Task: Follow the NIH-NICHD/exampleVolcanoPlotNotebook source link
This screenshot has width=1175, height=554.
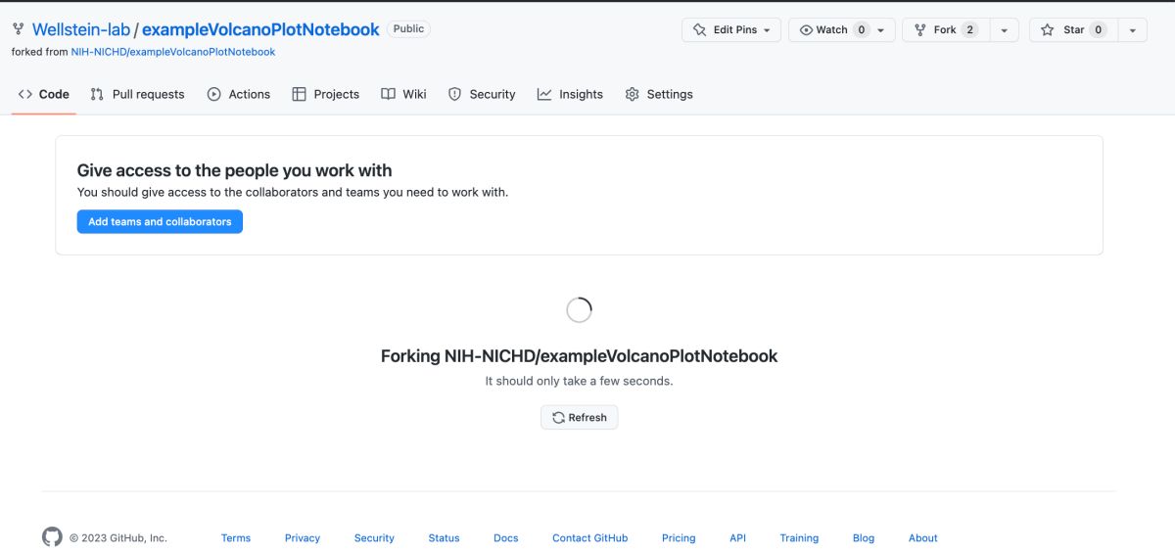Action: 173,52
